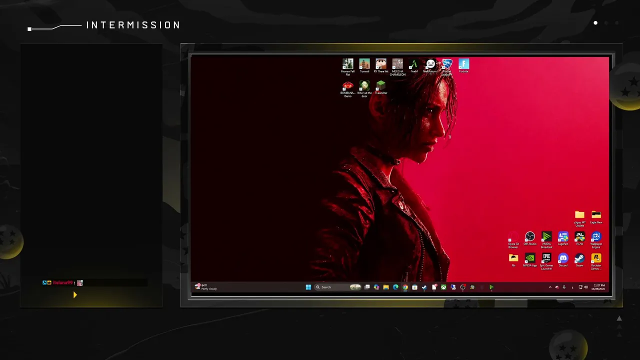Select the Eagle New folder

point(596,217)
